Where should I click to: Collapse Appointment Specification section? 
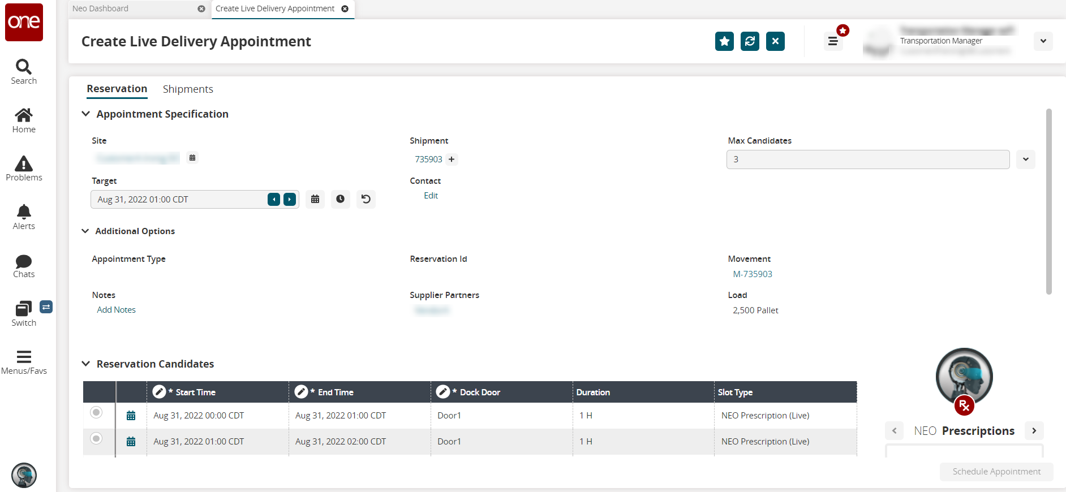tap(86, 114)
